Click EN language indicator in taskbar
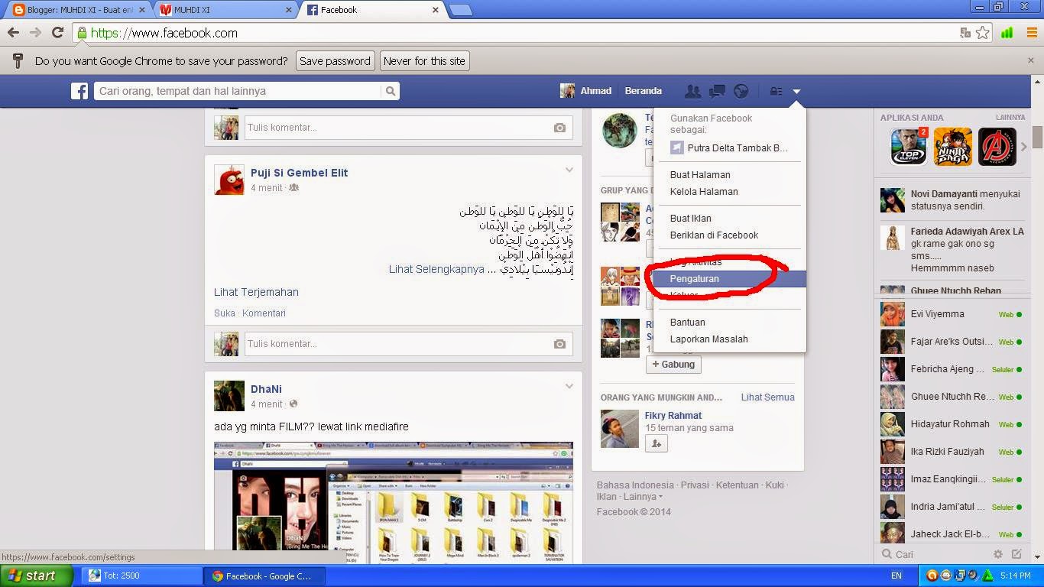The width and height of the screenshot is (1044, 587). click(x=896, y=576)
